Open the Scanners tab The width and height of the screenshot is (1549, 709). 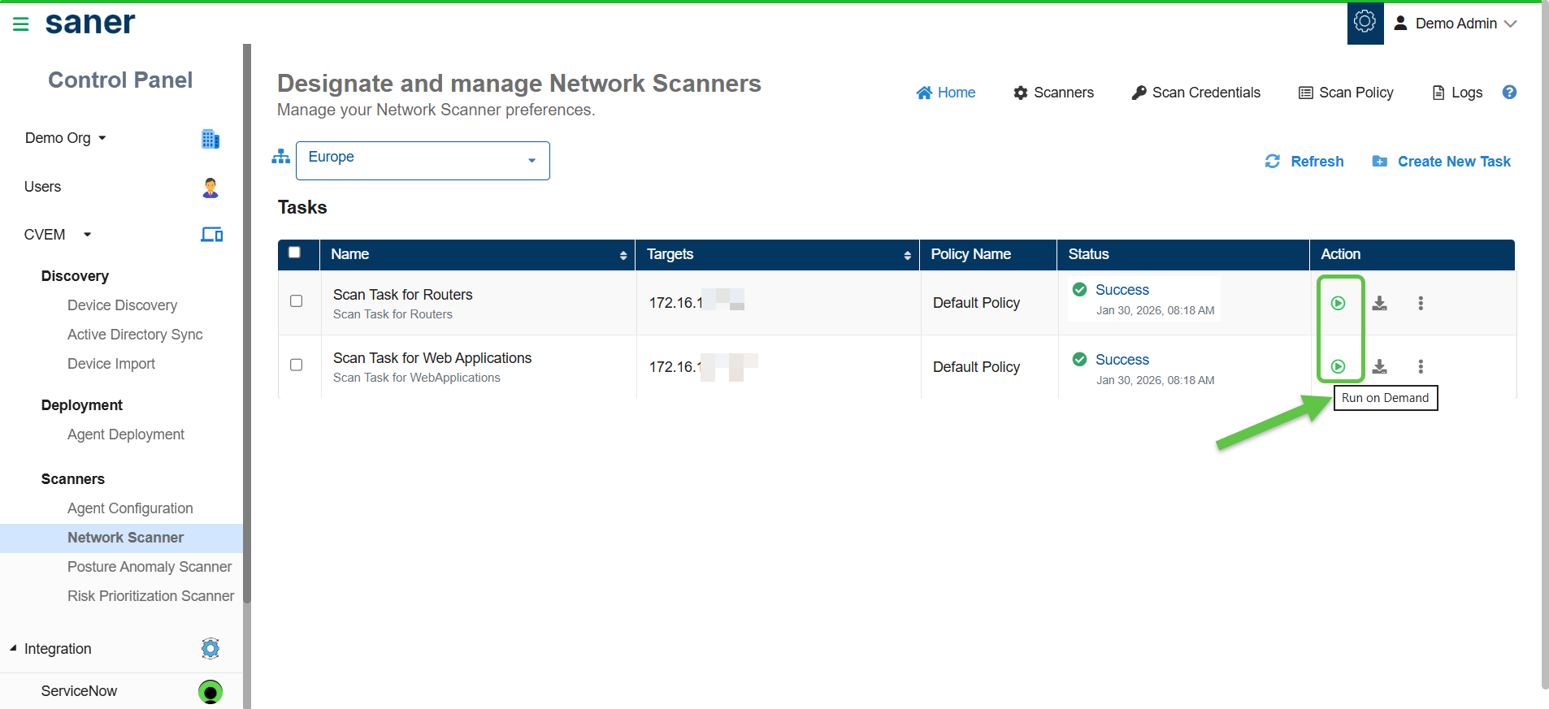[1053, 93]
